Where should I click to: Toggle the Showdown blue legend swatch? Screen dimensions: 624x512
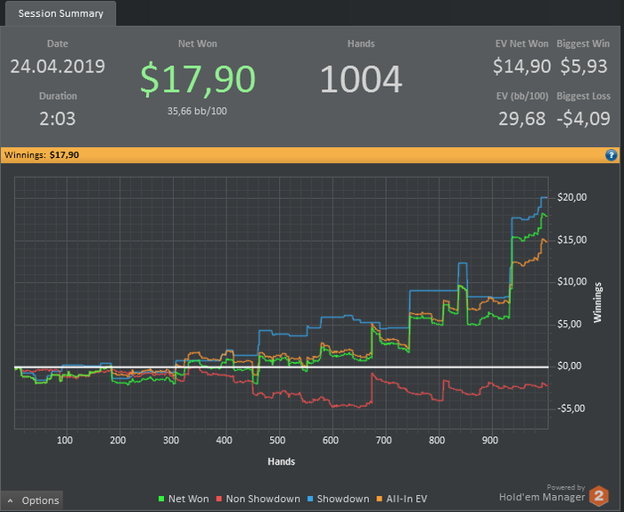[x=310, y=499]
